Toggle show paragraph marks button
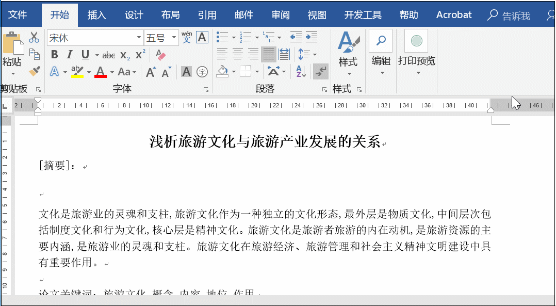The width and height of the screenshot is (556, 306). pyautogui.click(x=321, y=72)
